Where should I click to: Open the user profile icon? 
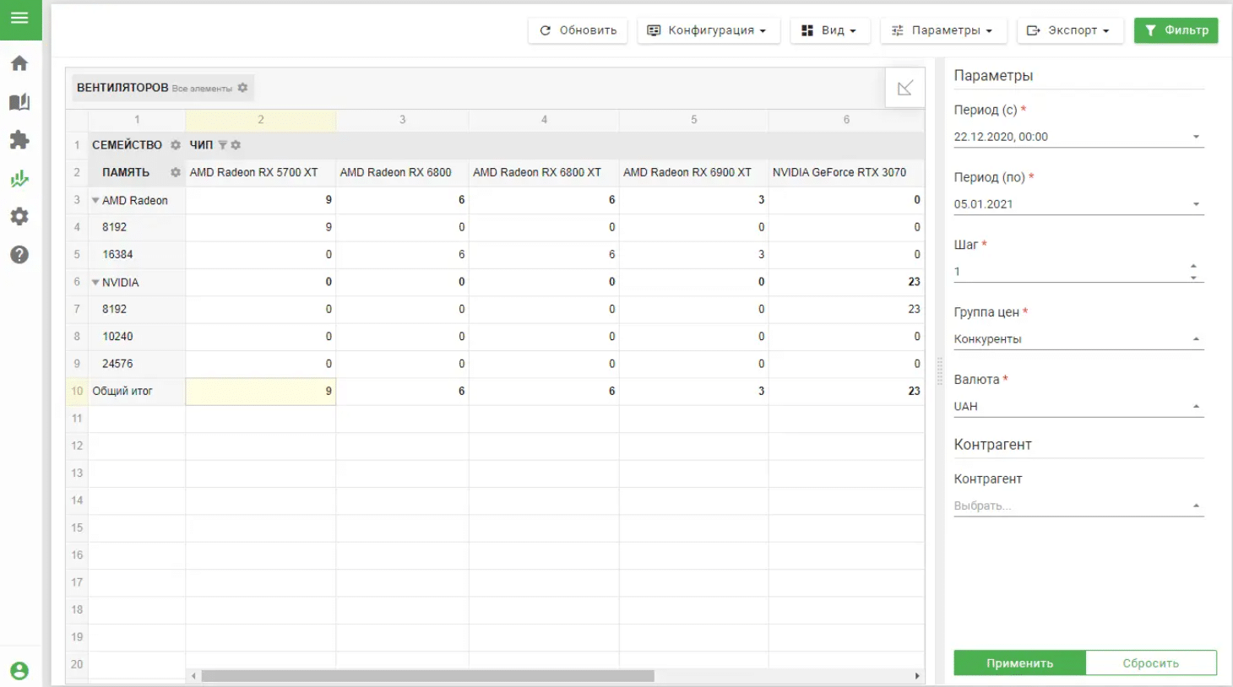point(19,671)
